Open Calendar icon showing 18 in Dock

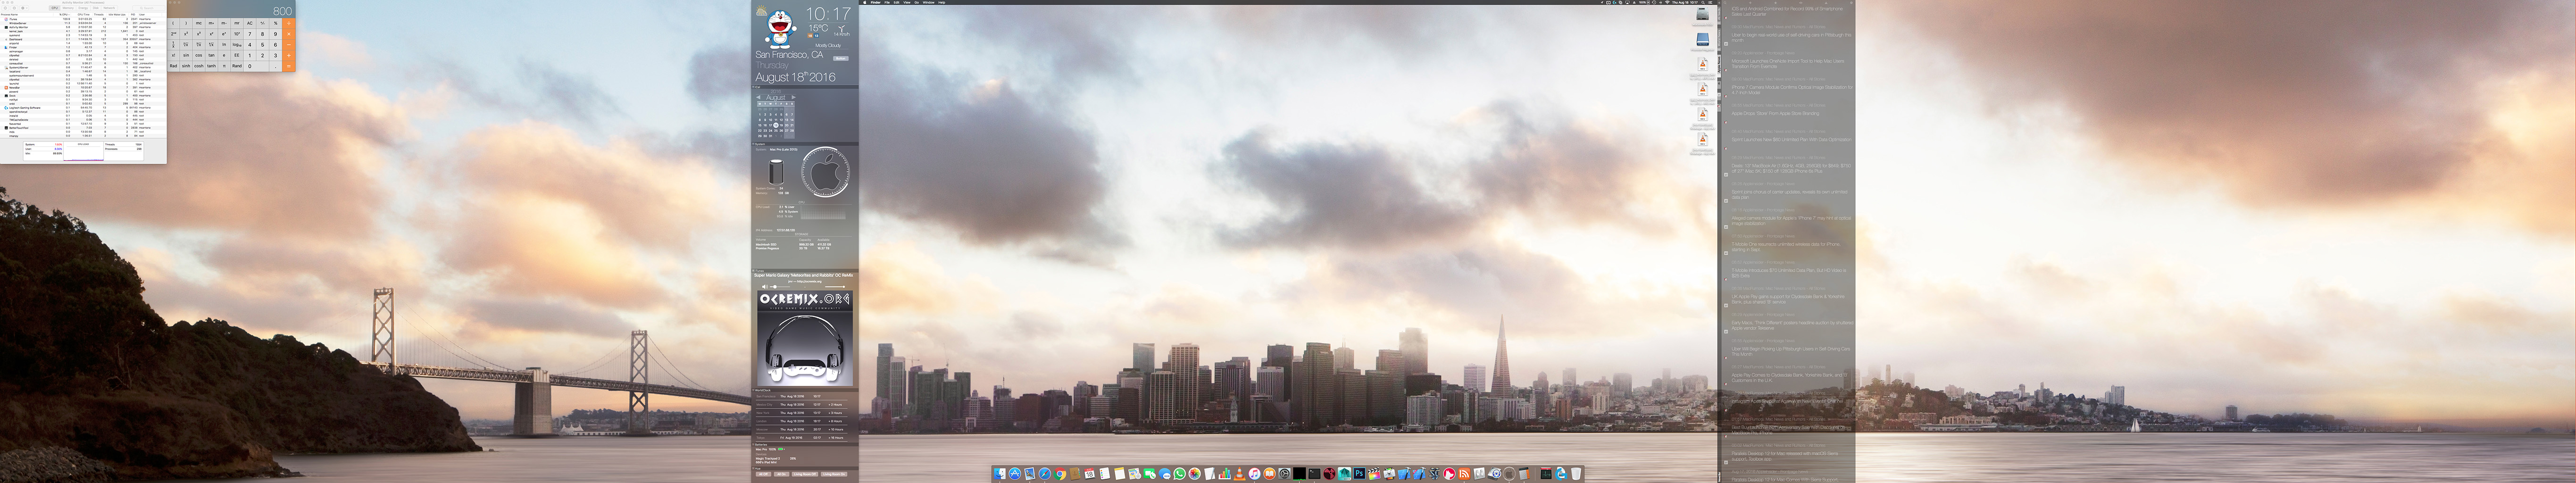coord(1090,474)
